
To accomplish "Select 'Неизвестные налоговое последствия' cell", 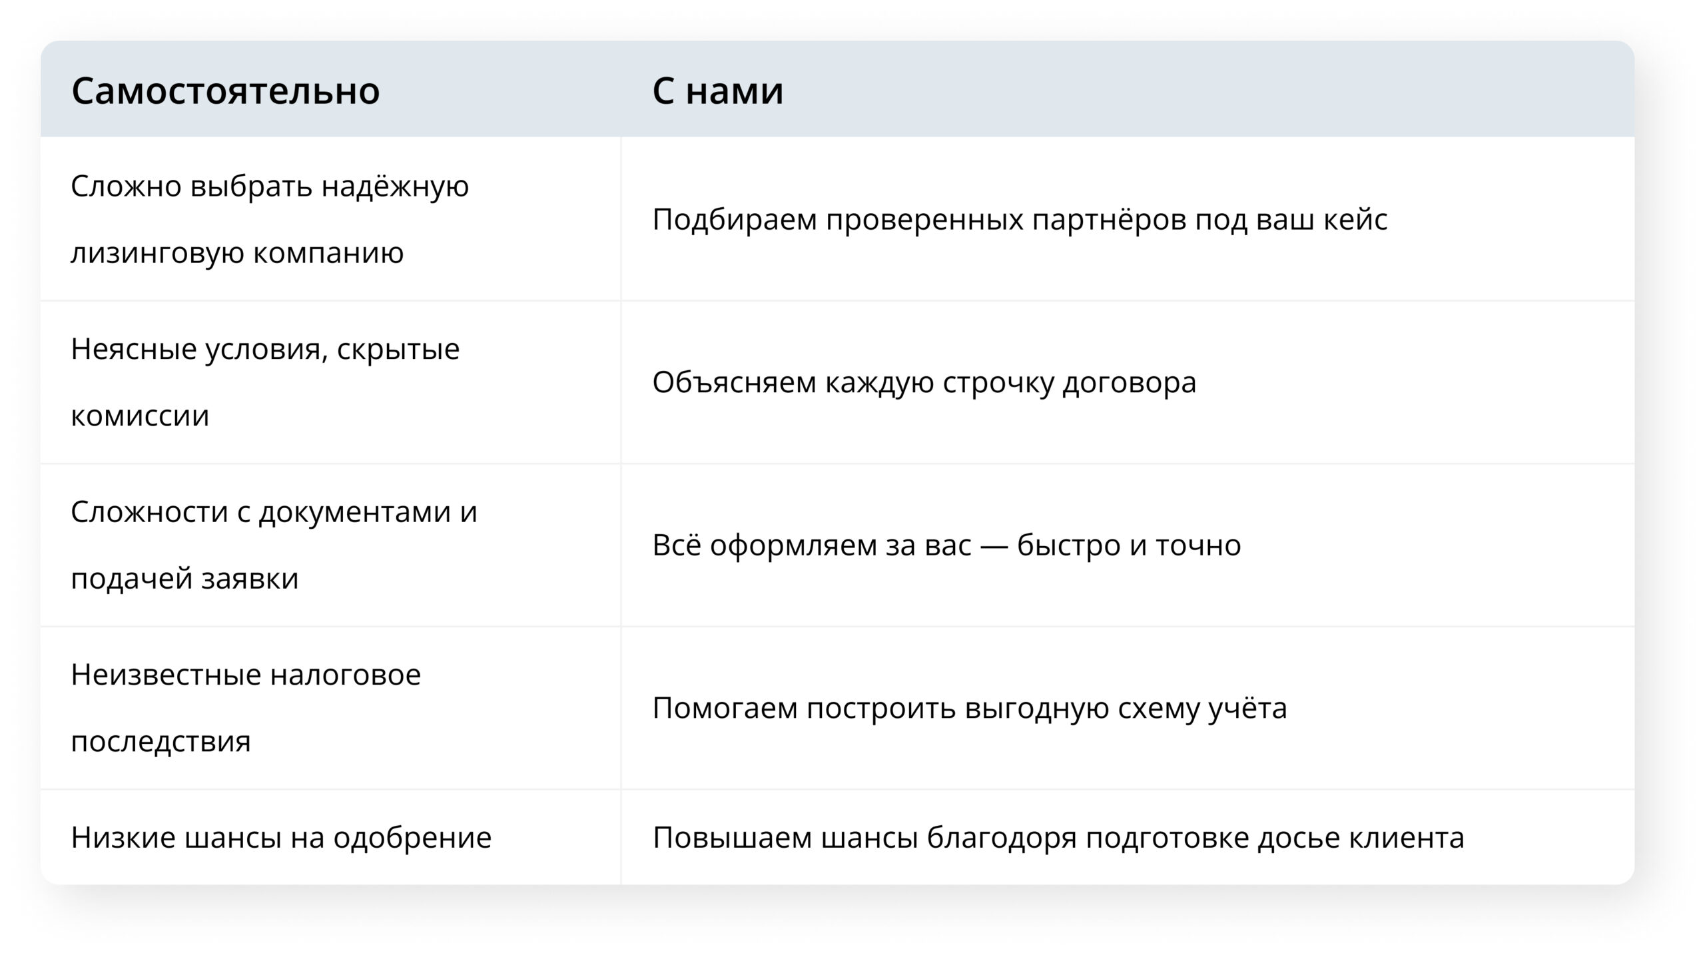I will [330, 708].
